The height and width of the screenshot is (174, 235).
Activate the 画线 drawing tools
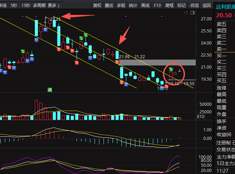145,6
